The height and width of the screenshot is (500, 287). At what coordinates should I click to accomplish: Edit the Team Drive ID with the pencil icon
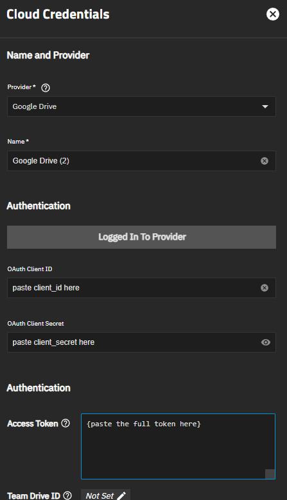(121, 496)
